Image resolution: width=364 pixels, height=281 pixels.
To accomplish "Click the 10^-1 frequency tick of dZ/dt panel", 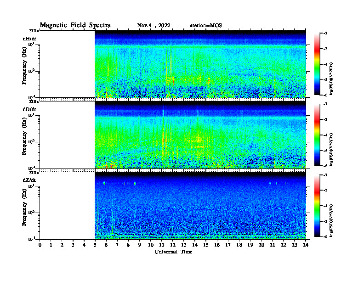I will pyautogui.click(x=31, y=239).
